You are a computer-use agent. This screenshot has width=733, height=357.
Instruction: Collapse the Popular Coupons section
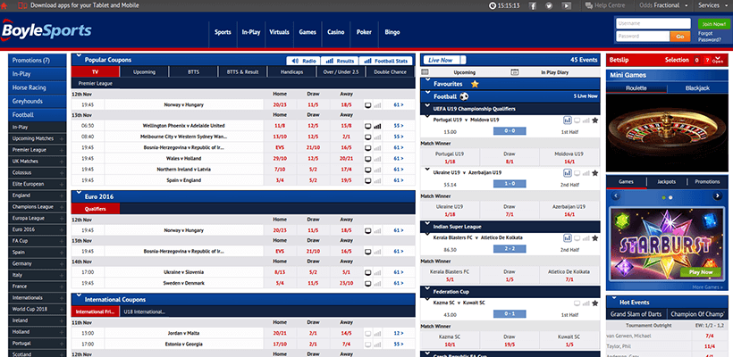click(x=79, y=56)
